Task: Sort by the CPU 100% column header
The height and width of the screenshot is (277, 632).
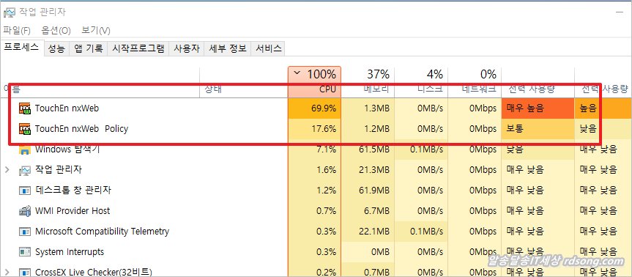Action: [314, 82]
